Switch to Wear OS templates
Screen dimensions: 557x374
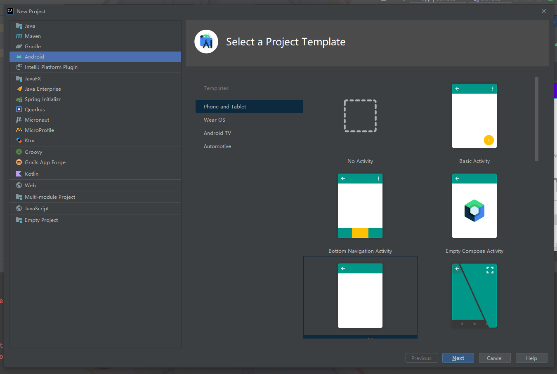coord(249,120)
